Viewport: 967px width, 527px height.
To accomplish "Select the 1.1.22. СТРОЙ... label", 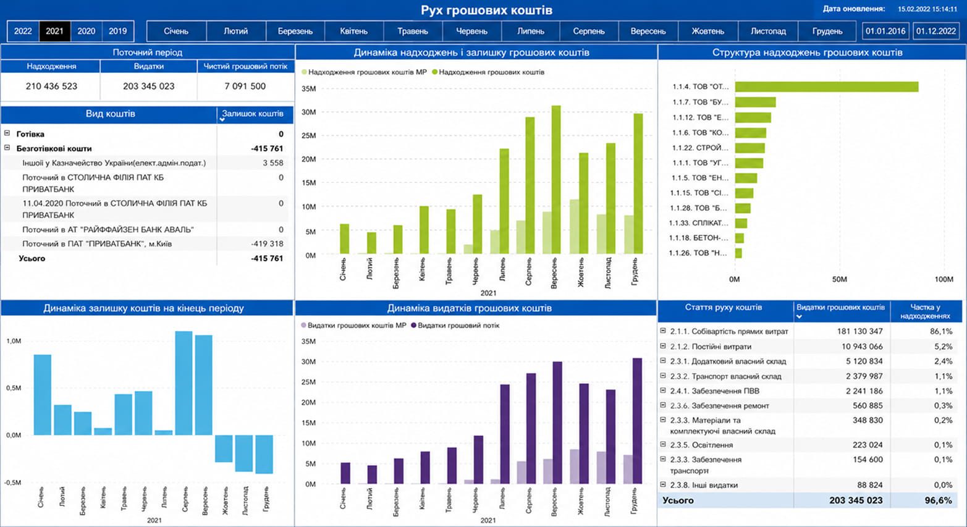I will point(700,148).
